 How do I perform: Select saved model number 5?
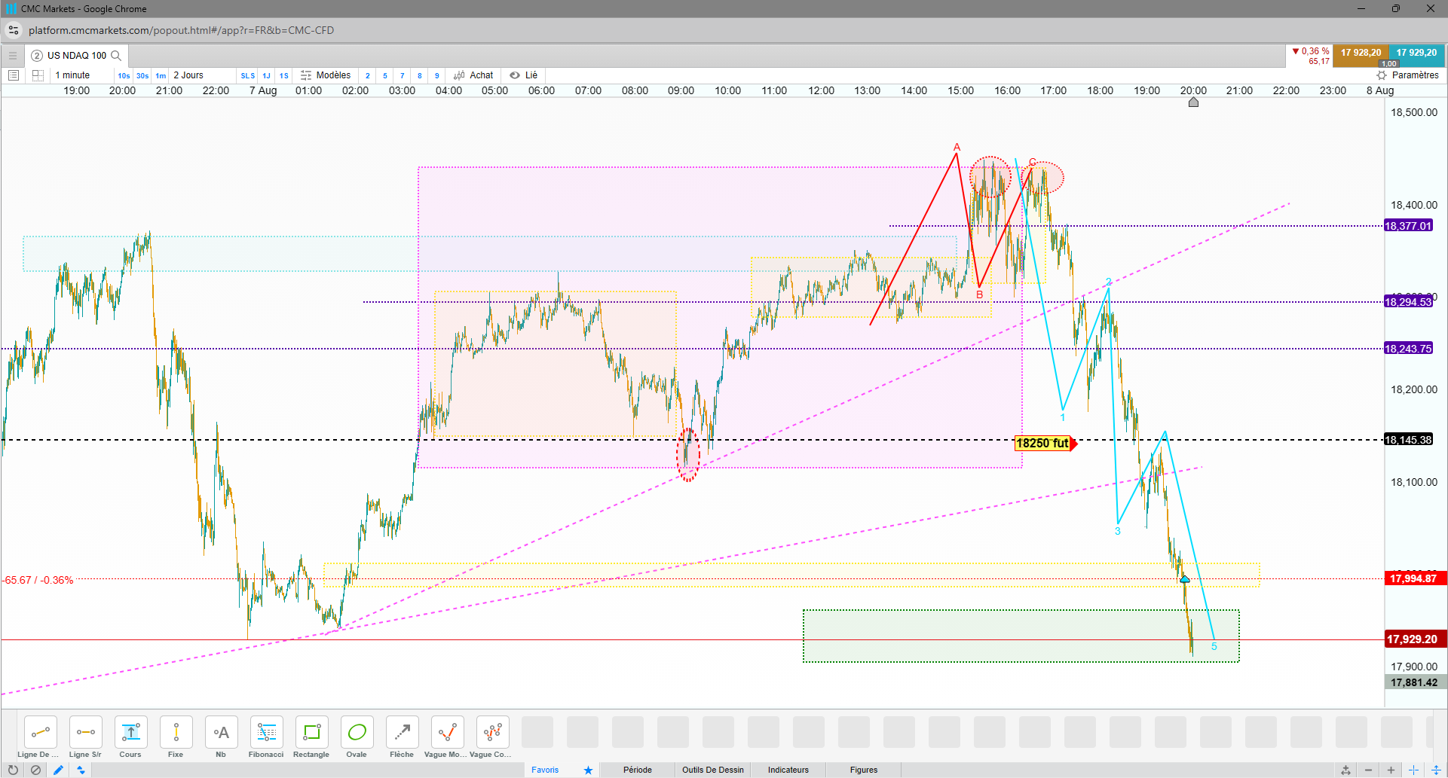385,75
